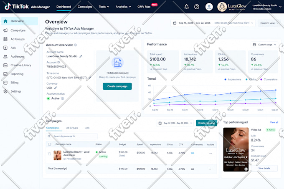Switch to the Ads tab
Screen dimensions: 284x189
(87, 128)
